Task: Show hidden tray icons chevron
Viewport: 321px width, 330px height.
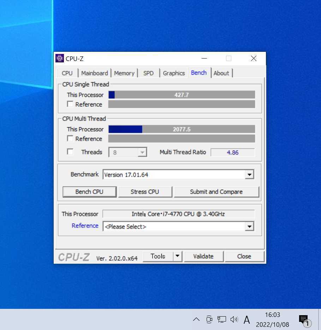Action: click(196, 319)
